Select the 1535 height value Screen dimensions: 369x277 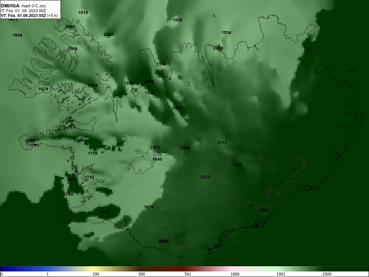129,83
